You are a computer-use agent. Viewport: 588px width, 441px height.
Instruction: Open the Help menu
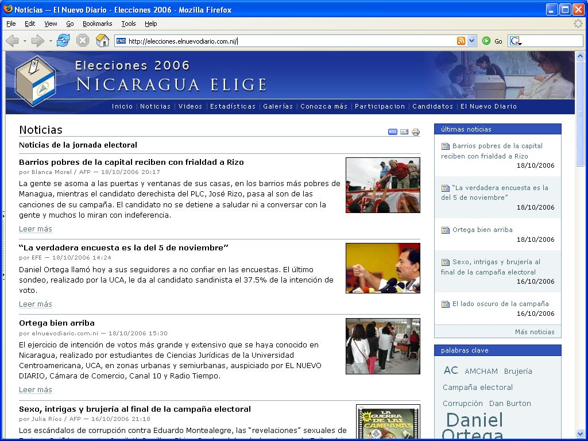[151, 24]
